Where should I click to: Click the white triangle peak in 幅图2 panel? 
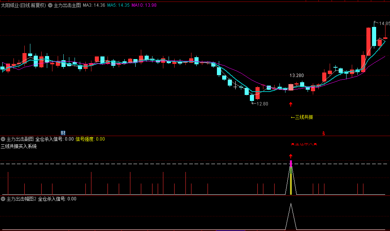point(291,216)
